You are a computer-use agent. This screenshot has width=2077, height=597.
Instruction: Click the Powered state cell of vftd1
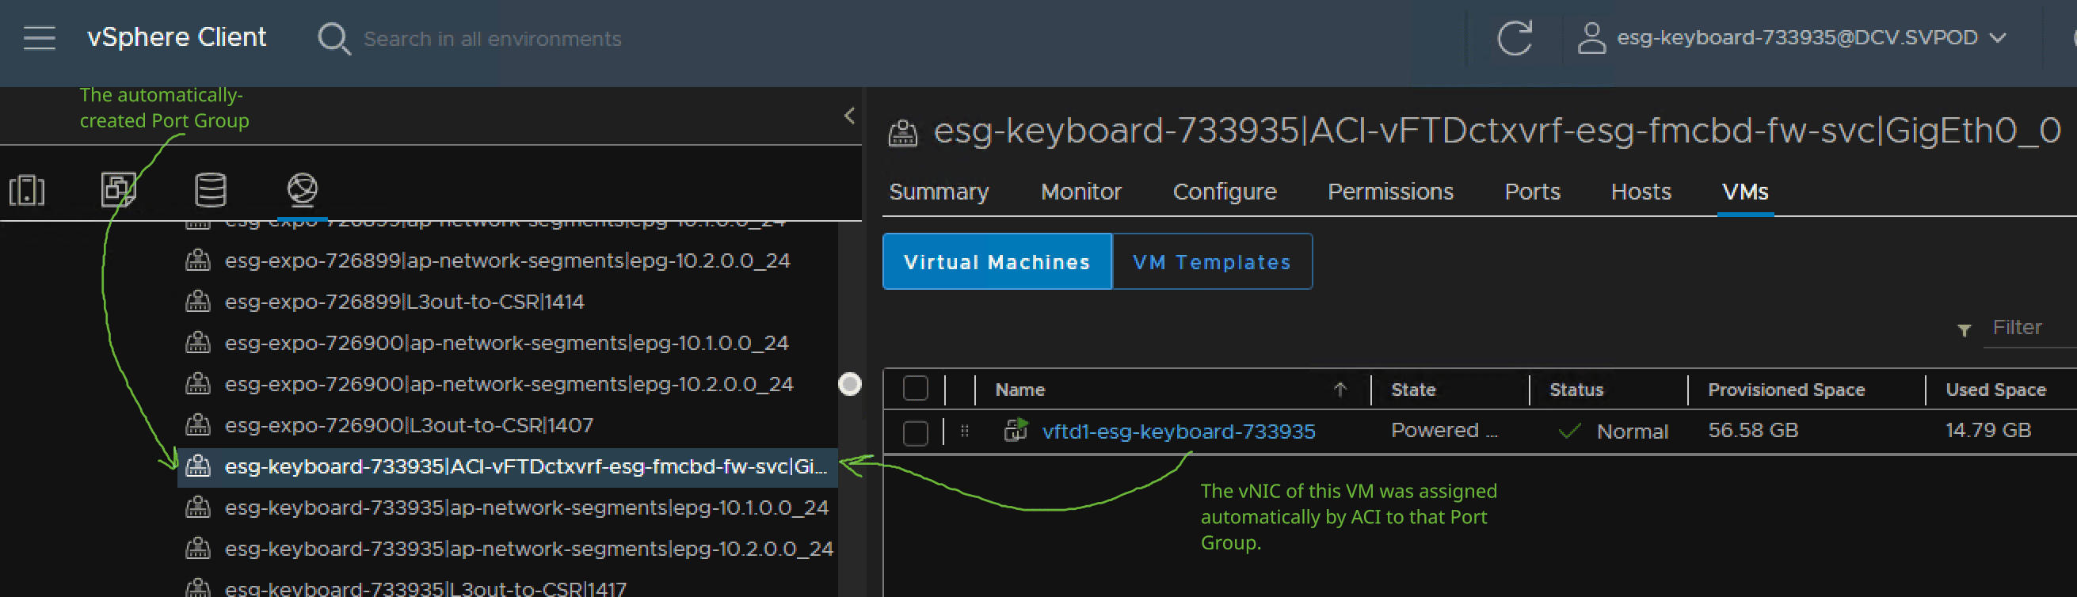[1444, 430]
